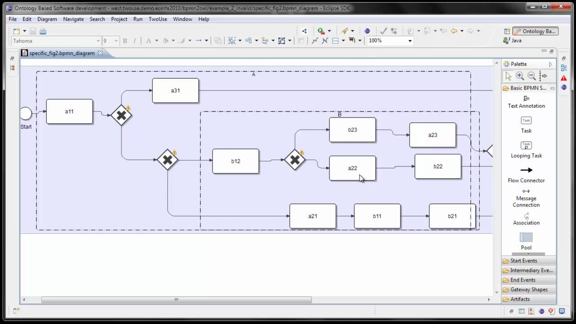The height and width of the screenshot is (324, 576).
Task: Click the horizontal scrollbar thumb
Action: click(x=176, y=300)
